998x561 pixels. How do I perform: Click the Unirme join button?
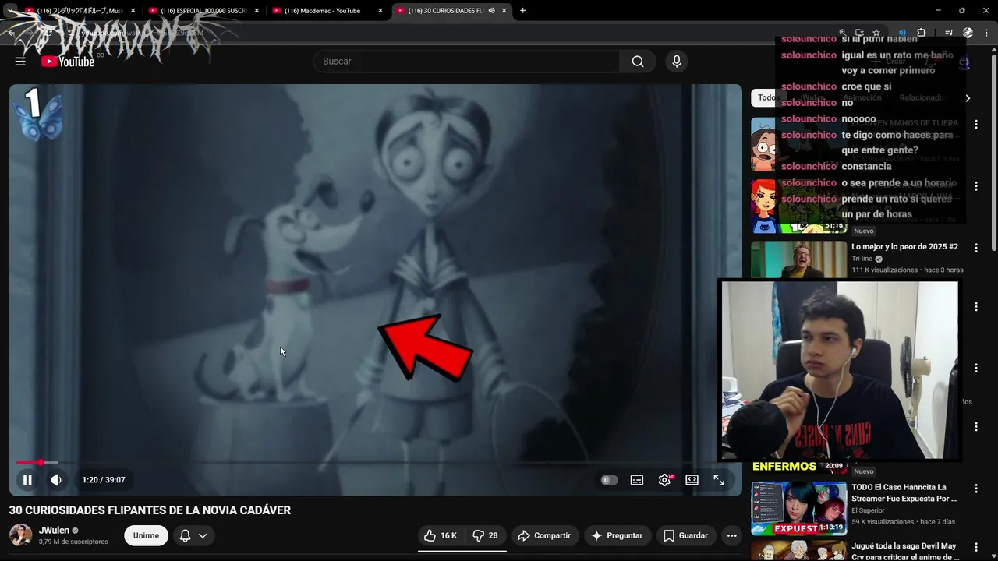coord(146,535)
